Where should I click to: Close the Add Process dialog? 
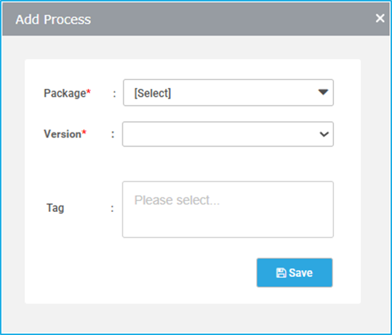[380, 18]
